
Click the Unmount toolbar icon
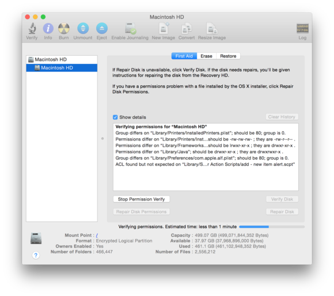(x=83, y=28)
